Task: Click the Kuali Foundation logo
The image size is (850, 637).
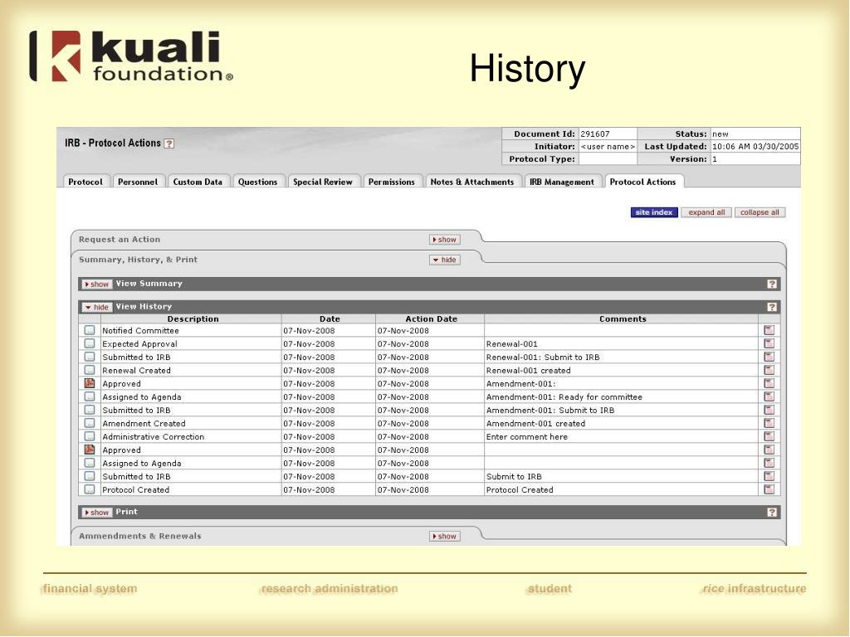Action: click(x=131, y=56)
